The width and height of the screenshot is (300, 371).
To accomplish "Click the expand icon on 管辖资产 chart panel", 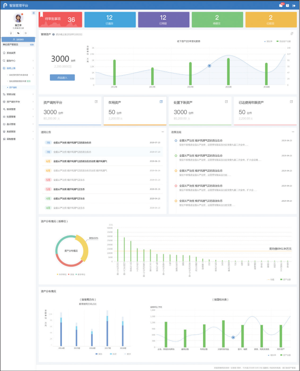I will (x=292, y=34).
